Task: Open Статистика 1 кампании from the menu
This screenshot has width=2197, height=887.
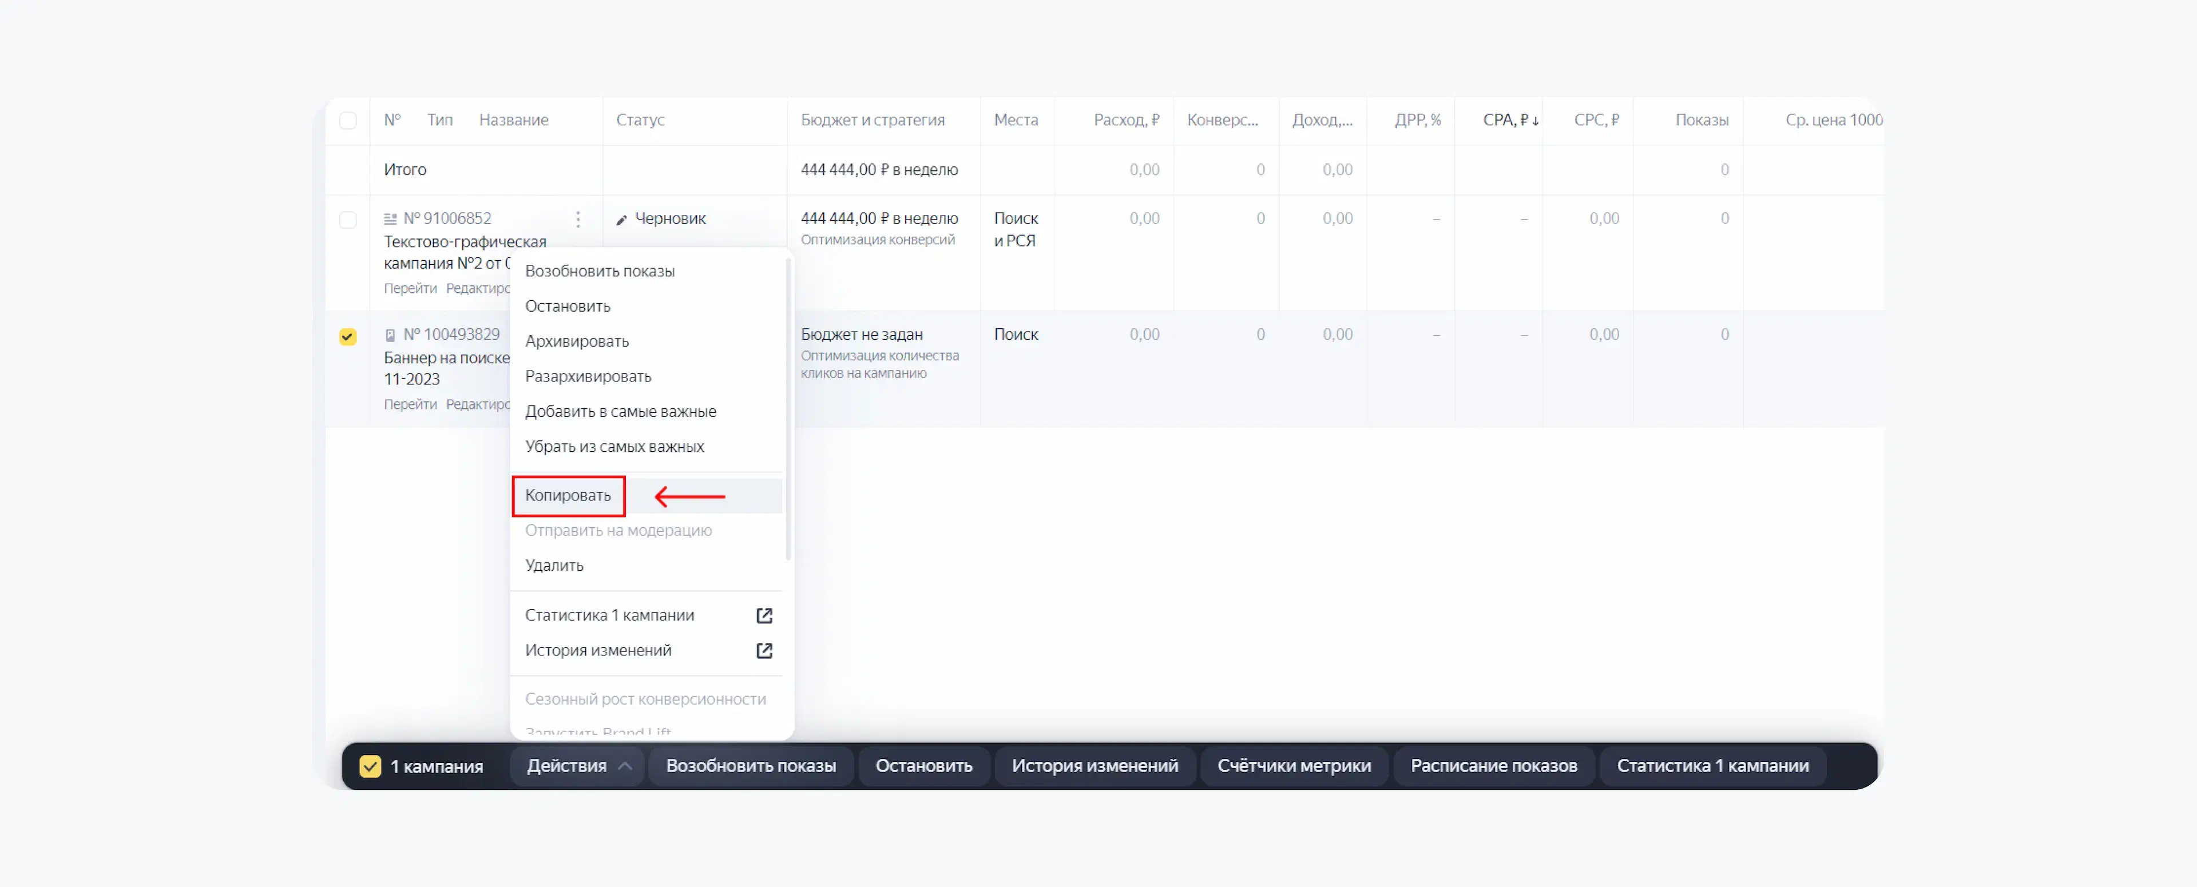Action: tap(610, 616)
